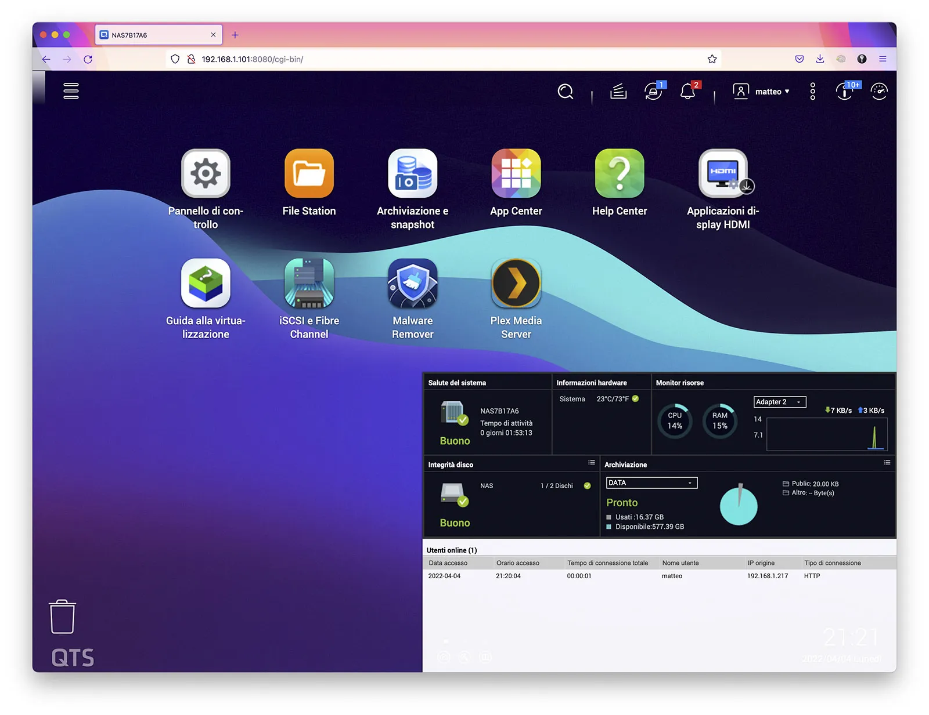Expand the Adapter 2 network dropdown
This screenshot has width=929, height=715.
pos(779,402)
